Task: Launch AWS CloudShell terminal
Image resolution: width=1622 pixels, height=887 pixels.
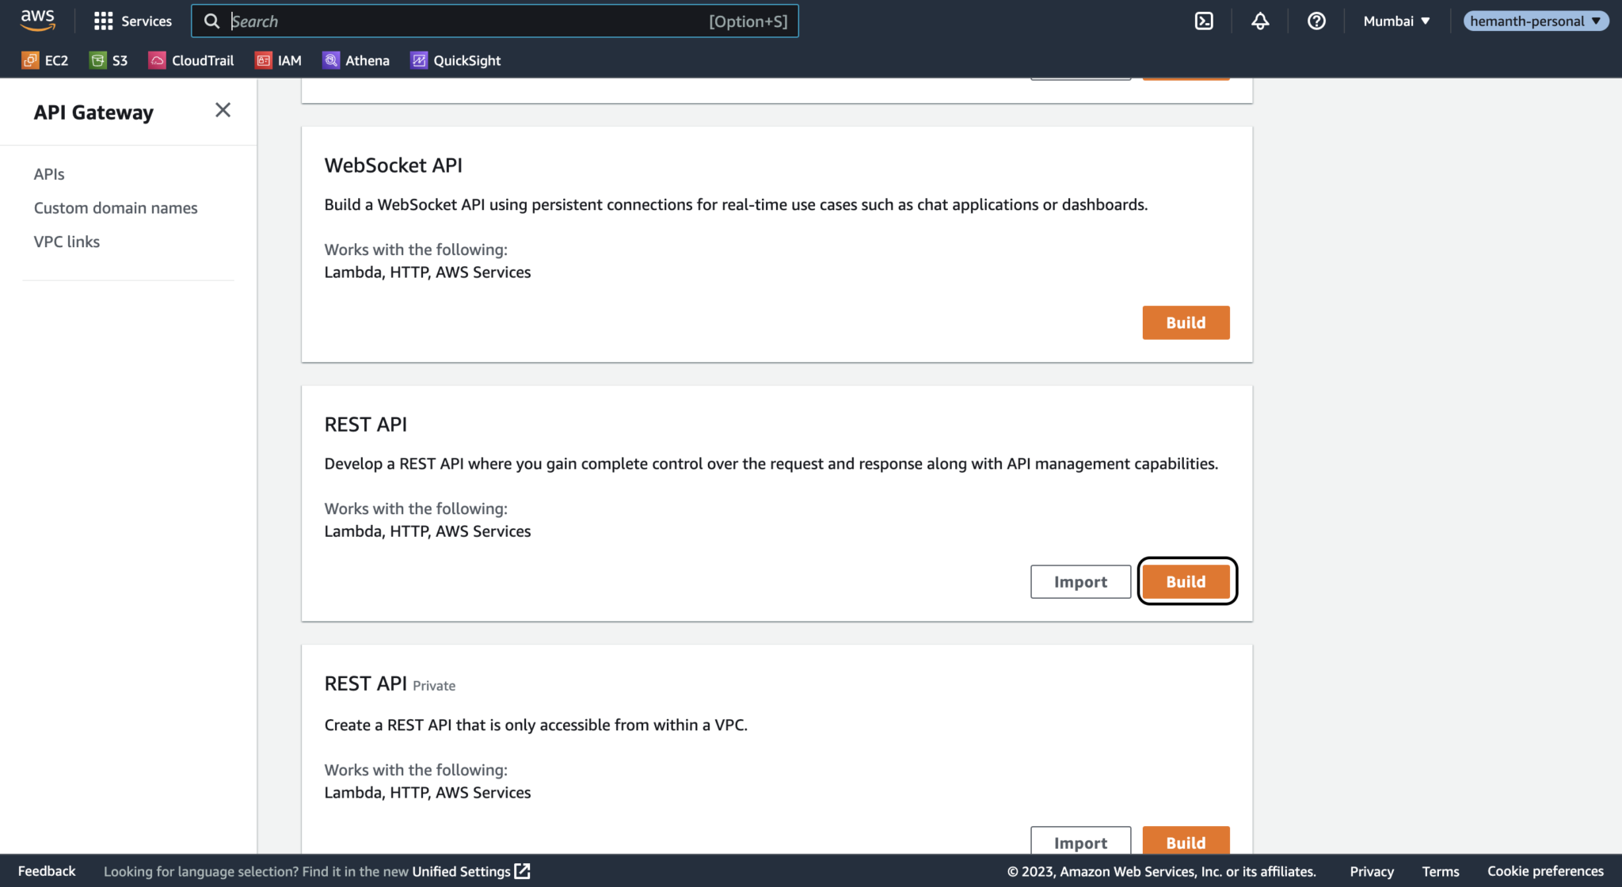Action: tap(1204, 21)
